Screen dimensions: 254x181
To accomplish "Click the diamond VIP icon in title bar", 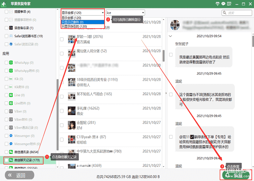I will pos(217,4).
